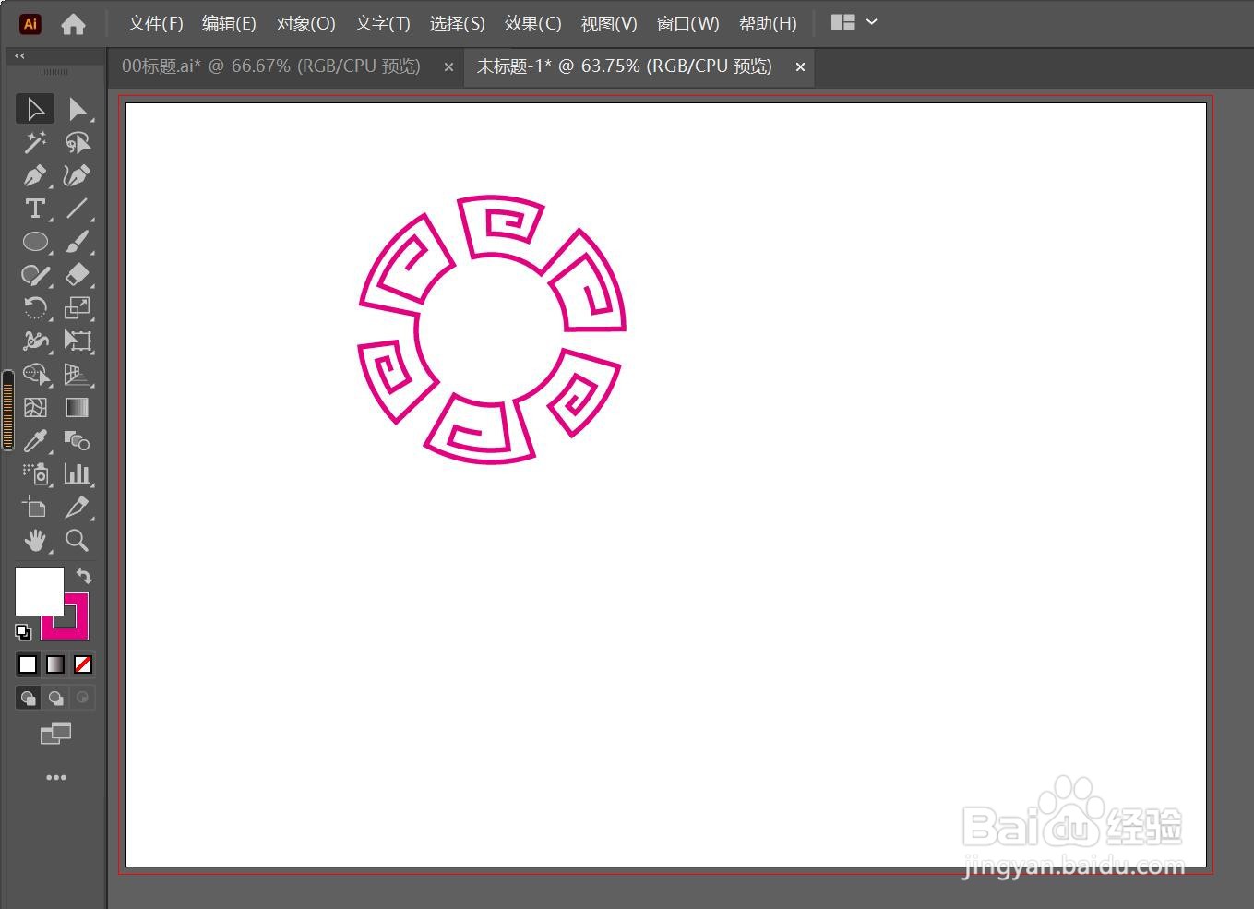Enable Draw Inside mode

[83, 698]
